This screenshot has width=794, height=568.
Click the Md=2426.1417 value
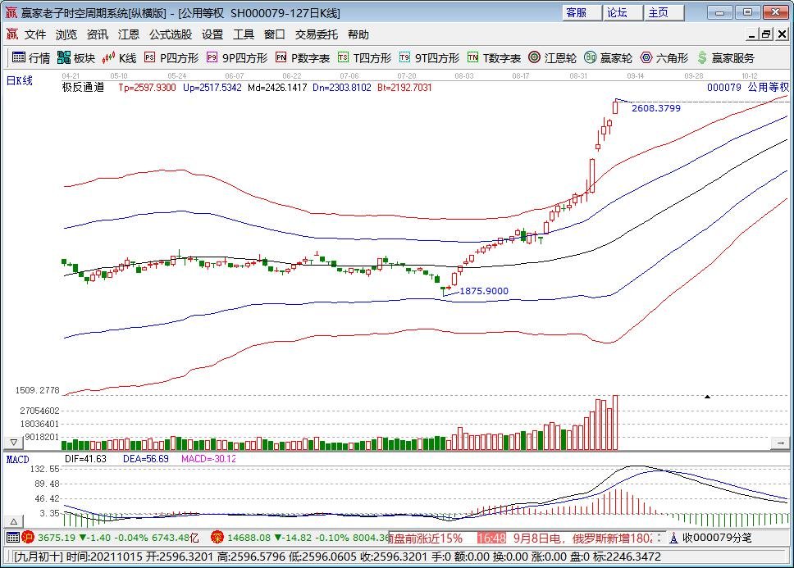[277, 88]
